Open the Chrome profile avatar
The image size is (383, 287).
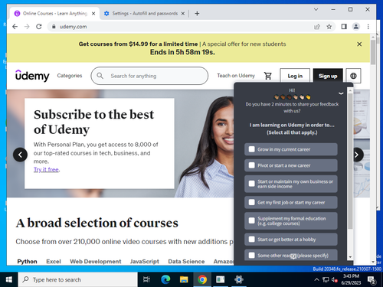(x=356, y=27)
